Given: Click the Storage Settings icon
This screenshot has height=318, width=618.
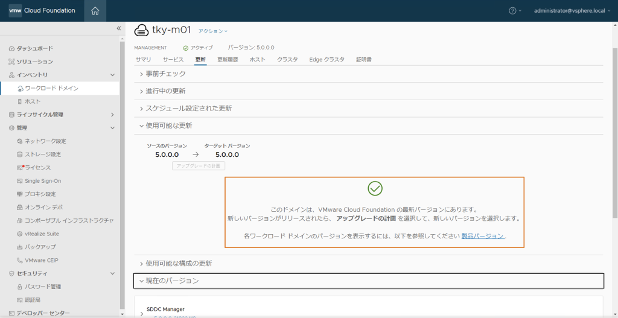Looking at the screenshot, I should click(x=20, y=154).
